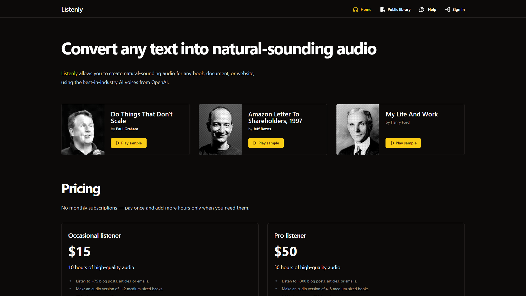526x296 pixels.
Task: Play the sample for Do Things That Don't Scale
Action: (x=129, y=143)
